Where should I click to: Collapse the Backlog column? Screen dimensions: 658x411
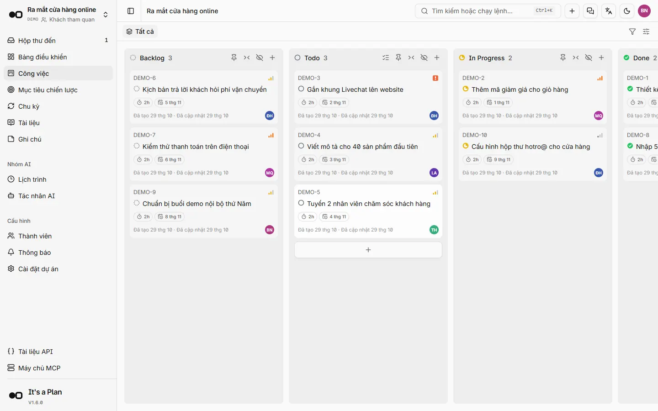247,58
